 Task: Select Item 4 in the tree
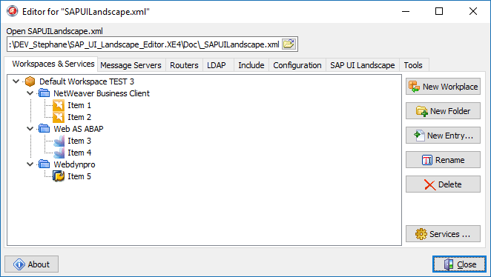(79, 153)
